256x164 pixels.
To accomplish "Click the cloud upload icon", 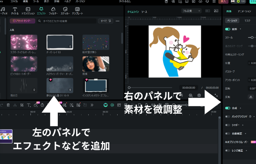I will click(200, 1).
